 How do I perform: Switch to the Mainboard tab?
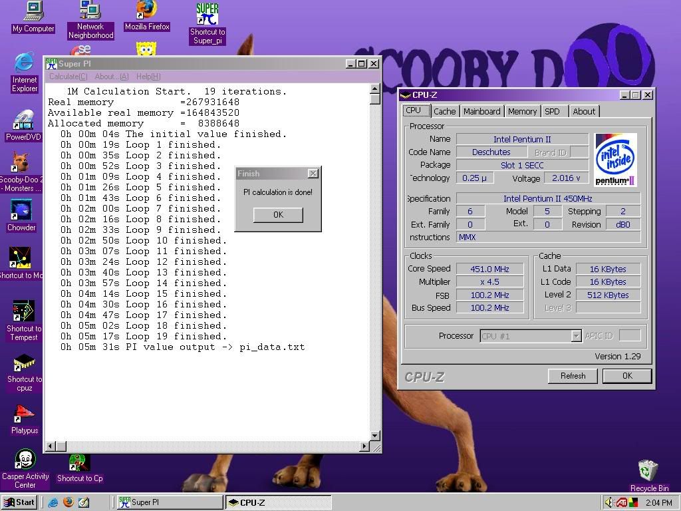click(x=481, y=111)
